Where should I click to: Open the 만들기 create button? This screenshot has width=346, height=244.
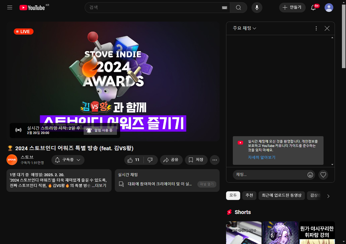pos(292,8)
